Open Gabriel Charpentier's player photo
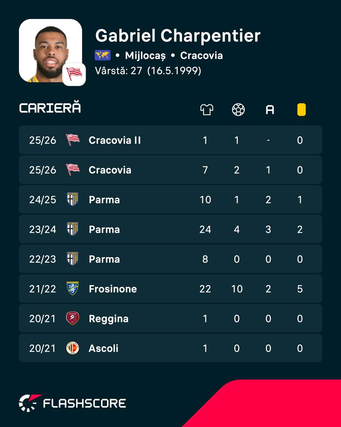 pos(50,50)
